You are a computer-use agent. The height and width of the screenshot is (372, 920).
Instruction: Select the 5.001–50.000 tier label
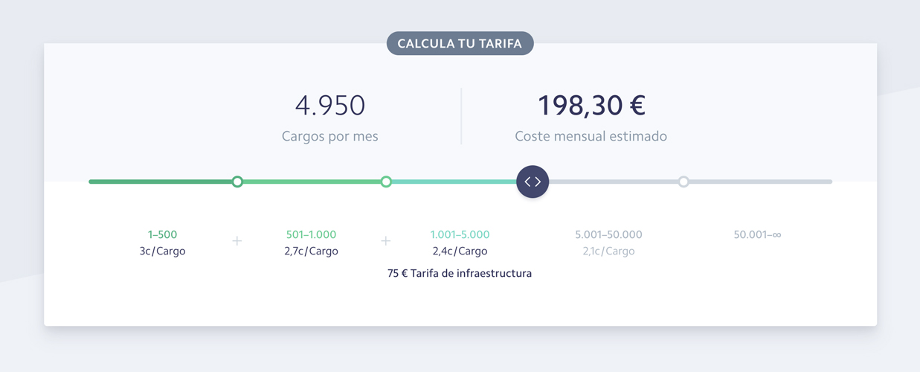click(608, 235)
